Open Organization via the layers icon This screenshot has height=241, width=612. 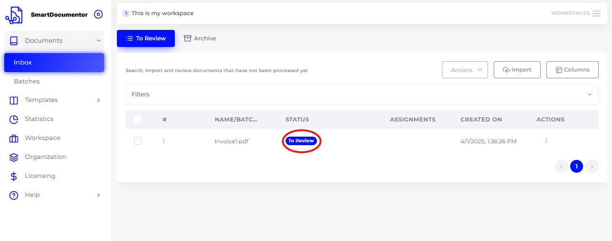[x=14, y=157]
